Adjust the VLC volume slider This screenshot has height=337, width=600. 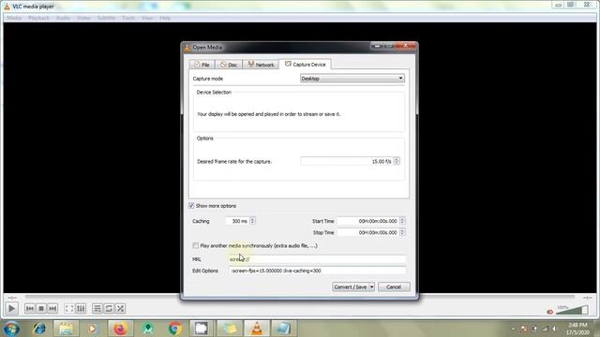[x=572, y=310]
